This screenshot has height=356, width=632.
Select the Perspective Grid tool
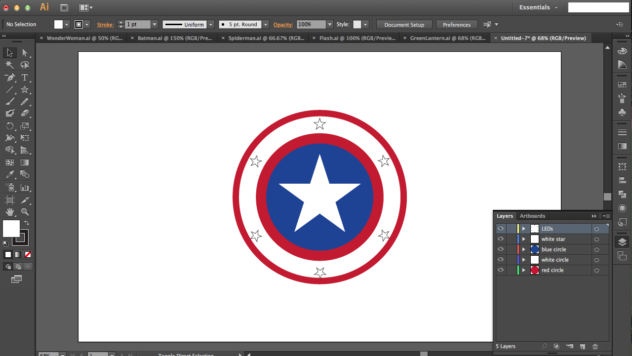coord(25,150)
